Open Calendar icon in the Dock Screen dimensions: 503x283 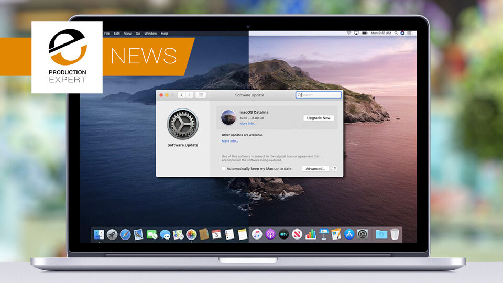[216, 235]
